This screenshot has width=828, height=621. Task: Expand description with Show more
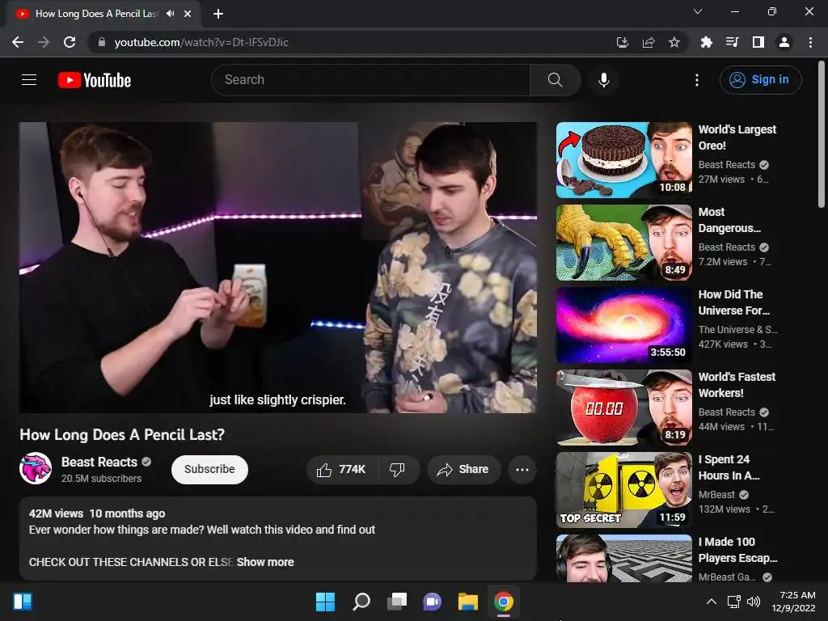click(x=265, y=563)
